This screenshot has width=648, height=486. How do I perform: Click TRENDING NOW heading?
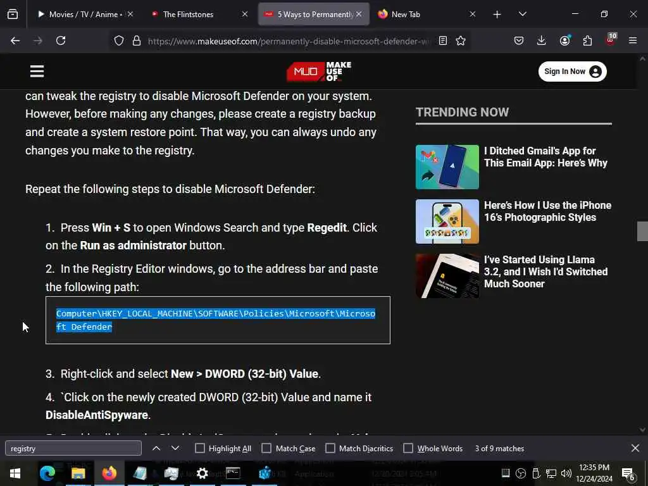462,112
